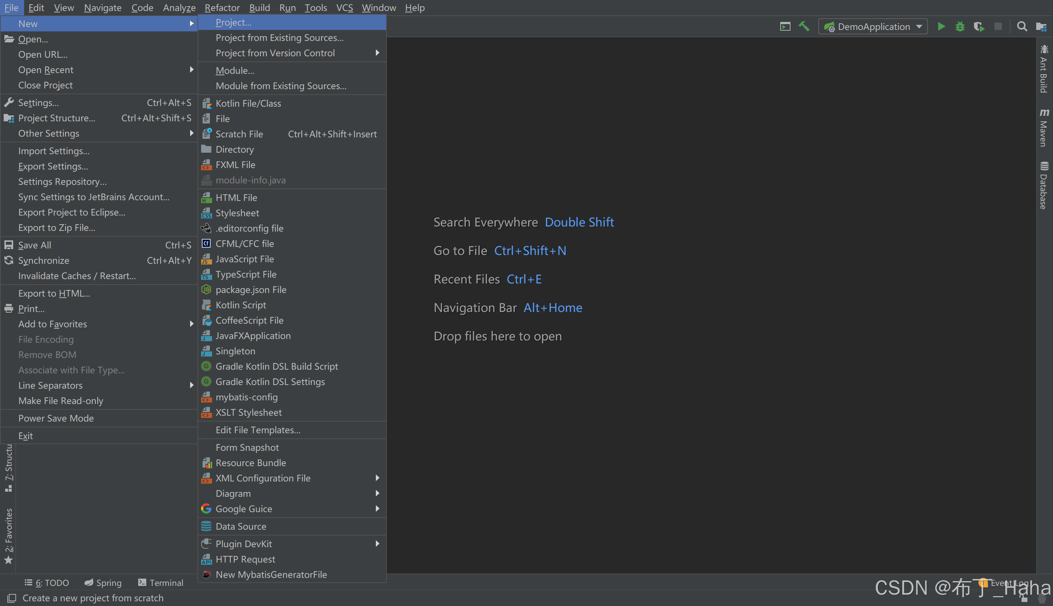Click the Debug bug icon
Screen dimensions: 1053x606
point(960,27)
